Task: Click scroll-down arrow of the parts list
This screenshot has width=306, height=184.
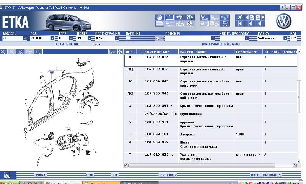Action: tap(299, 161)
